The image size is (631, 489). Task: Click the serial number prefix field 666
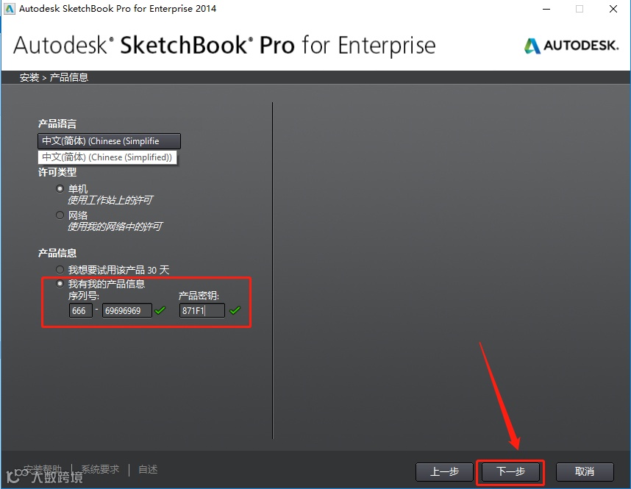click(81, 311)
